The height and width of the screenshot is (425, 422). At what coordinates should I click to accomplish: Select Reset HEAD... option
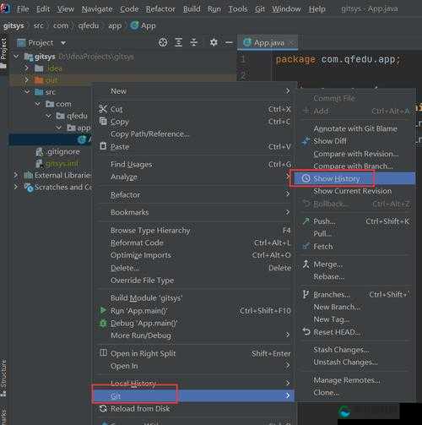click(x=337, y=332)
